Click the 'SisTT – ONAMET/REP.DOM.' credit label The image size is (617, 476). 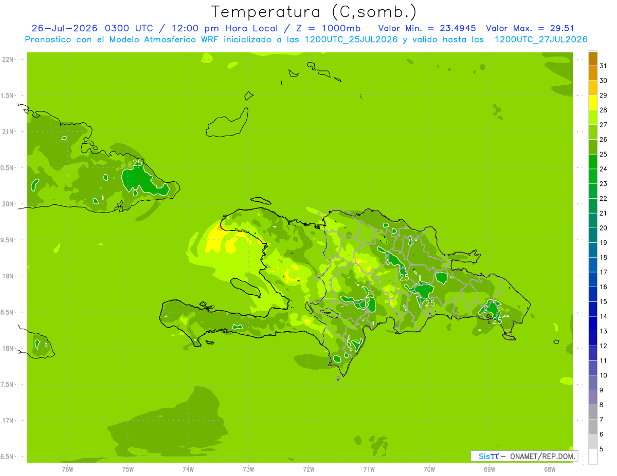coord(524,456)
